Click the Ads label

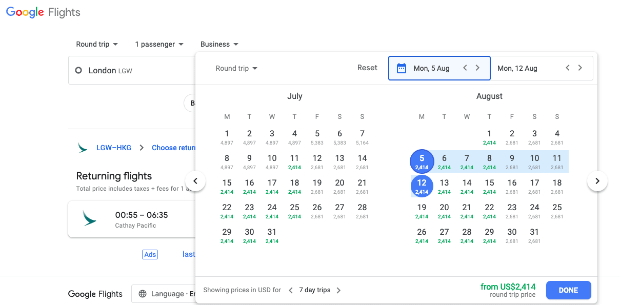pos(150,254)
